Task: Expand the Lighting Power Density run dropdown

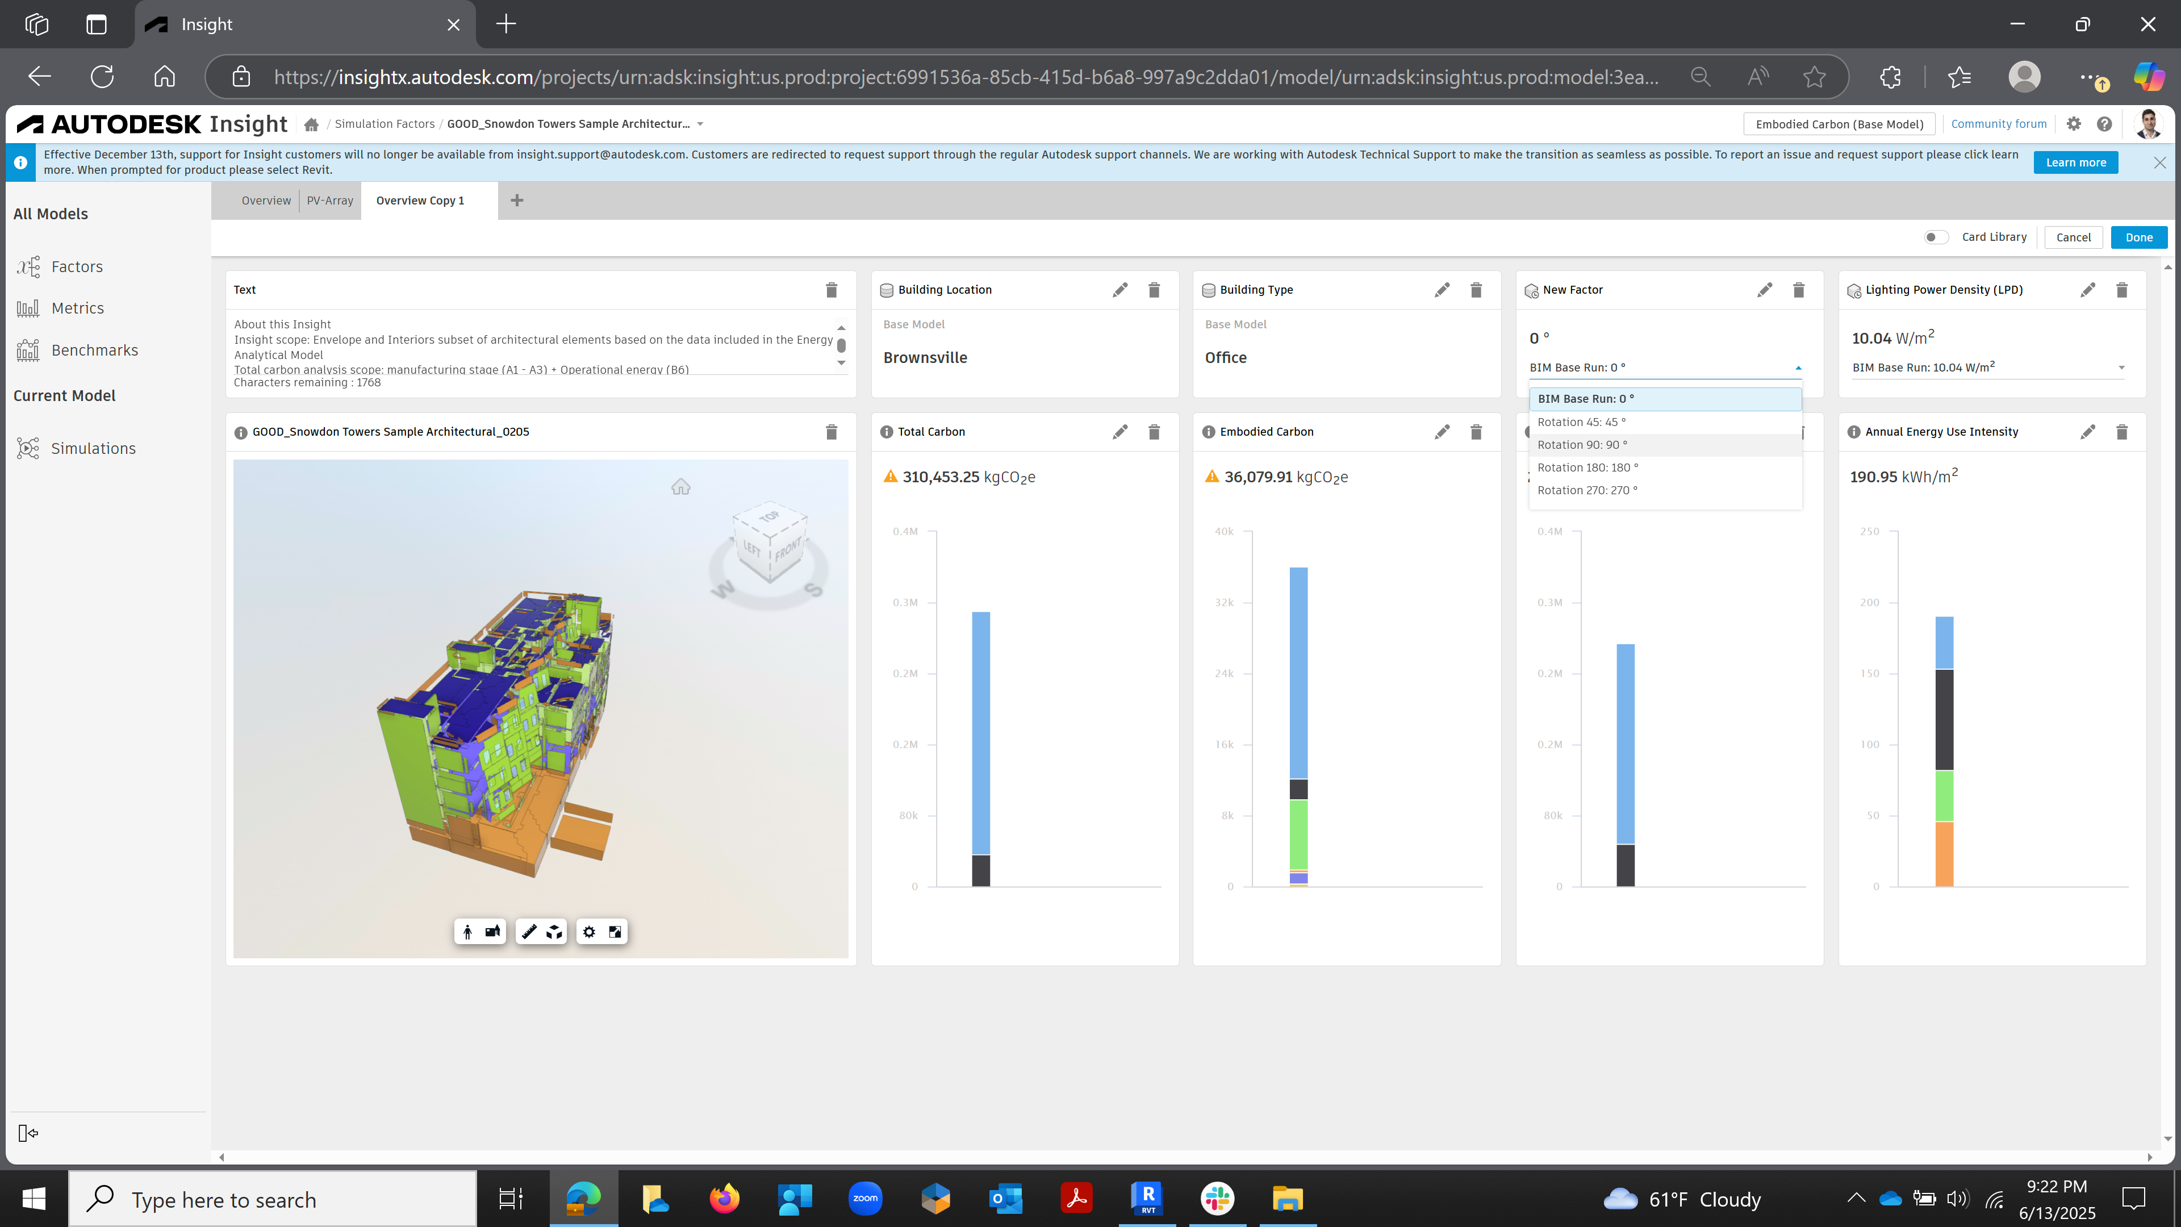Action: (2122, 368)
